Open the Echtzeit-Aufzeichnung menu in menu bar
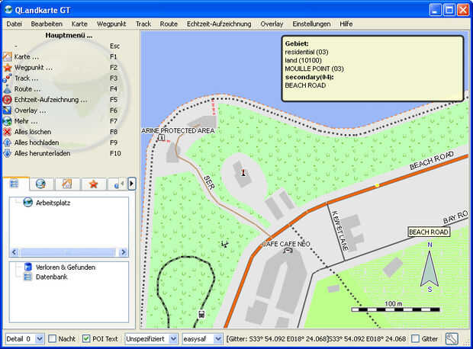This screenshot has height=349, width=473. [x=219, y=24]
